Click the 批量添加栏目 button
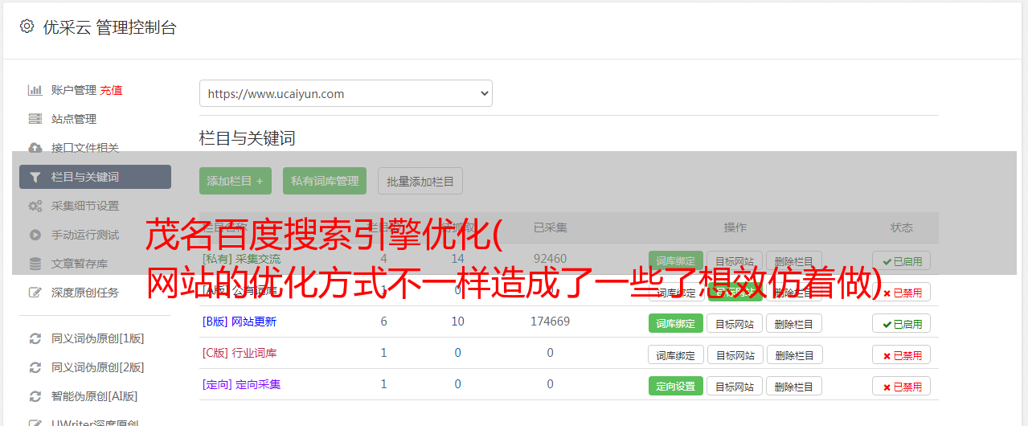Viewport: 1028px width, 426px height. pos(420,181)
